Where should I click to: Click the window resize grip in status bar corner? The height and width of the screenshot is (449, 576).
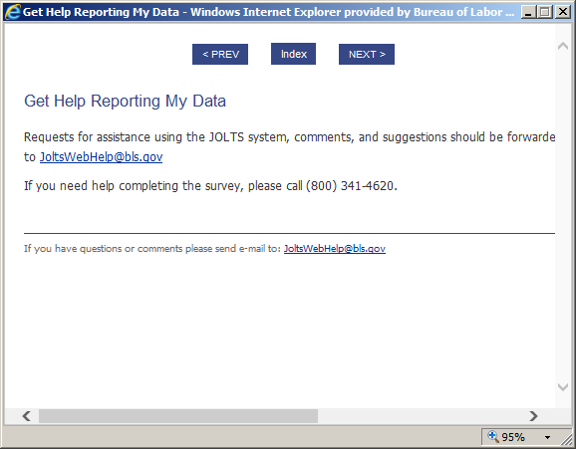567,439
